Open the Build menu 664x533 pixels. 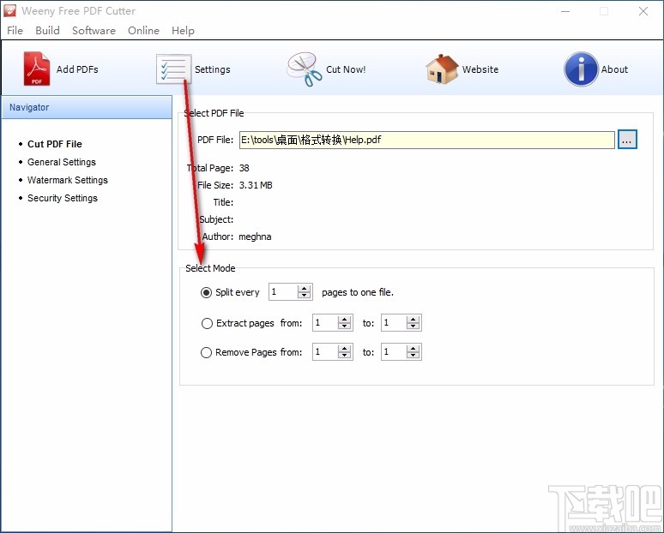tap(47, 31)
